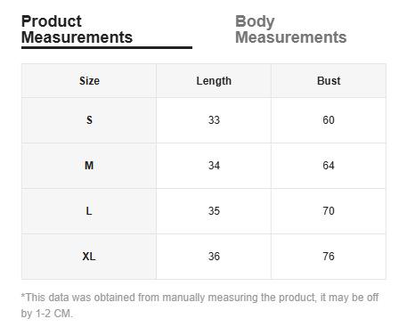Viewport: 407px width, 327px height.
Task: Click bust value 76 for size XL
Action: 329,257
